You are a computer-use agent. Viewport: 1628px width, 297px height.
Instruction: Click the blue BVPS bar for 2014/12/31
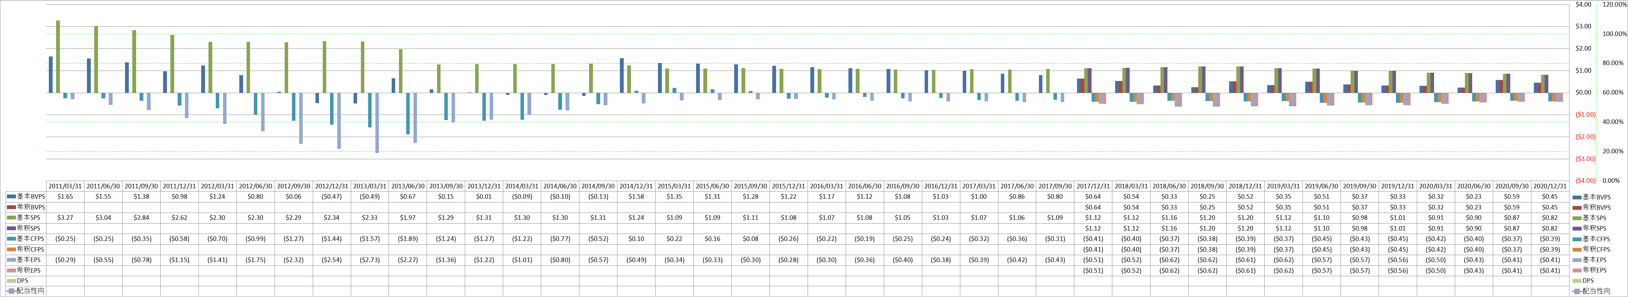tap(622, 76)
